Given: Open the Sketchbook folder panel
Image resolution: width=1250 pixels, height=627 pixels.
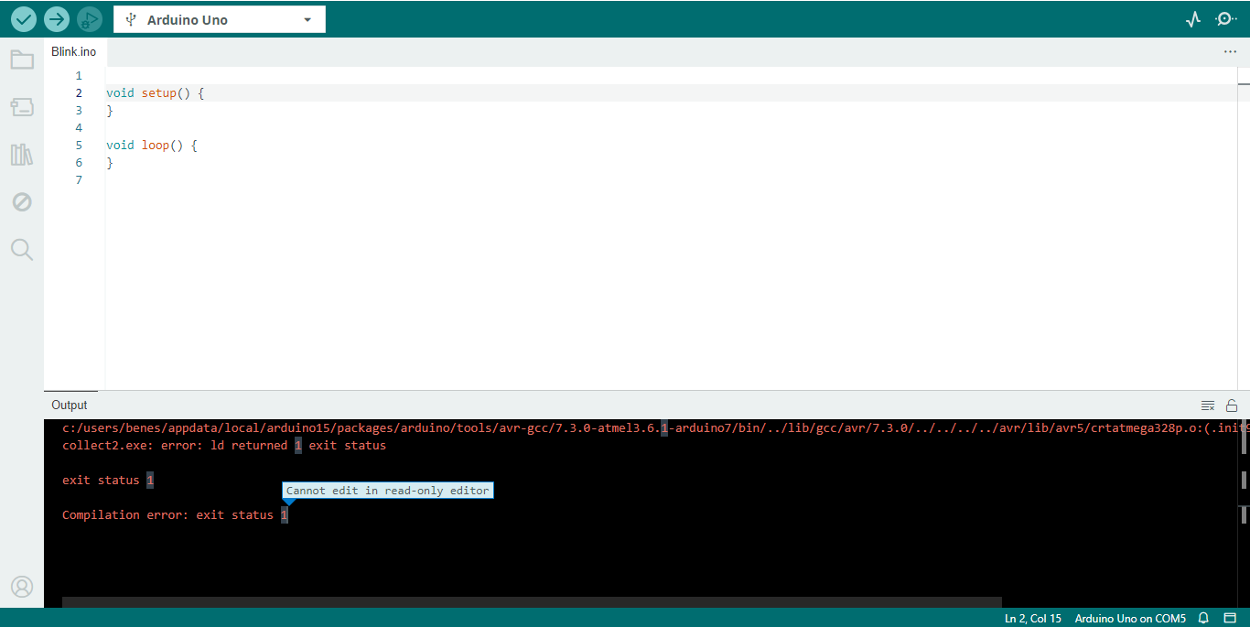Looking at the screenshot, I should click(x=22, y=60).
